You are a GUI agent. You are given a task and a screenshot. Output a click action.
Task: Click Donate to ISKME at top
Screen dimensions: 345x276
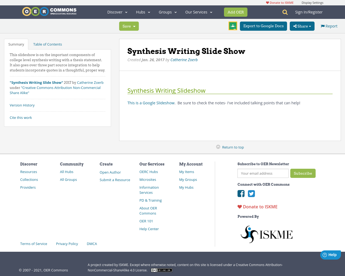click(x=279, y=2)
